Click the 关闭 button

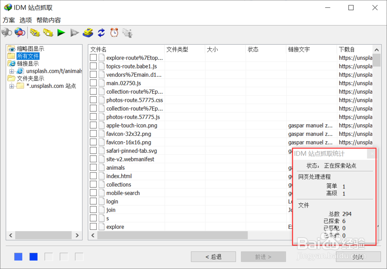(x=358, y=257)
